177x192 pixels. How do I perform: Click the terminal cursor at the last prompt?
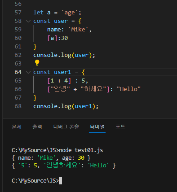[60, 181]
